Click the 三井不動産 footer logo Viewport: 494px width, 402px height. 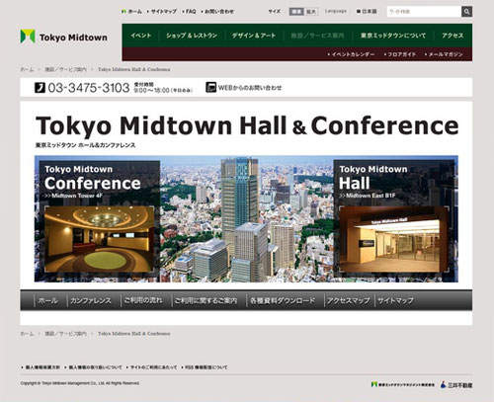[456, 384]
